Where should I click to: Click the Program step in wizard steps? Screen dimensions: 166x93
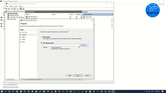[24, 35]
